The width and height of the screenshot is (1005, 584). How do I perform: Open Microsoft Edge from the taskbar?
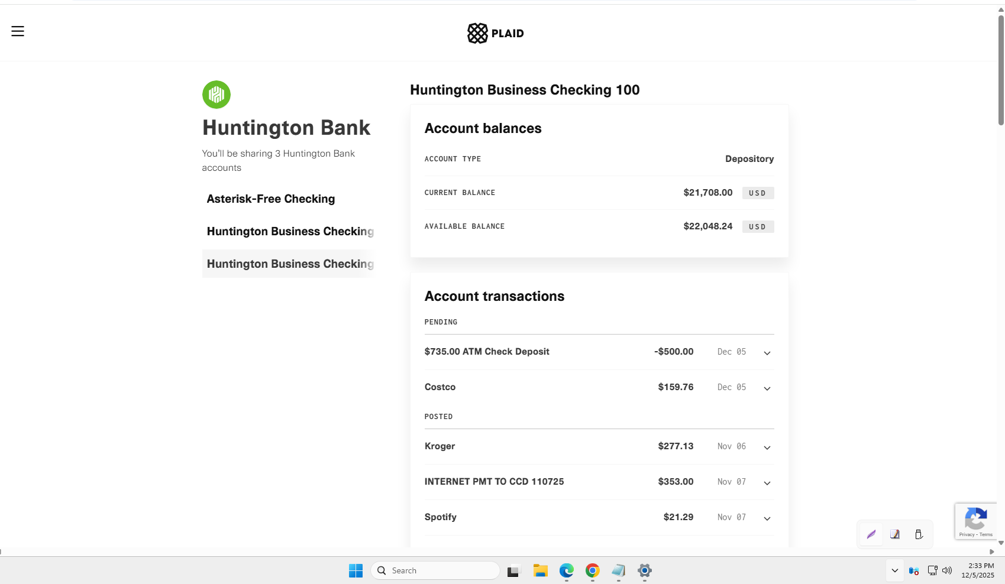click(566, 570)
